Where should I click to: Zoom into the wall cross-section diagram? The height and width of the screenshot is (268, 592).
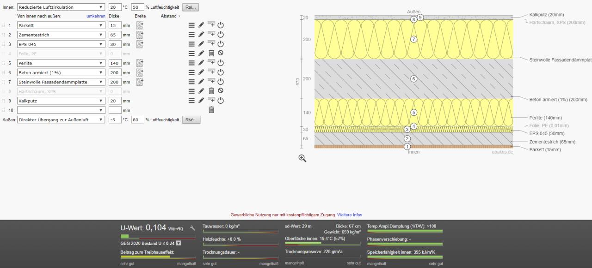tap(302, 158)
